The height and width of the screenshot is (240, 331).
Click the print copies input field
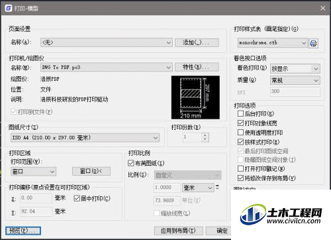click(192, 137)
